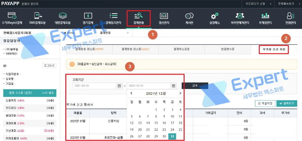This screenshot has height=141, width=302.
Task: Click 계좌이체 2.30% fee row
Action: [30, 123]
